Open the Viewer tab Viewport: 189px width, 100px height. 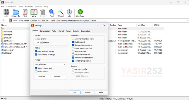click(68, 31)
